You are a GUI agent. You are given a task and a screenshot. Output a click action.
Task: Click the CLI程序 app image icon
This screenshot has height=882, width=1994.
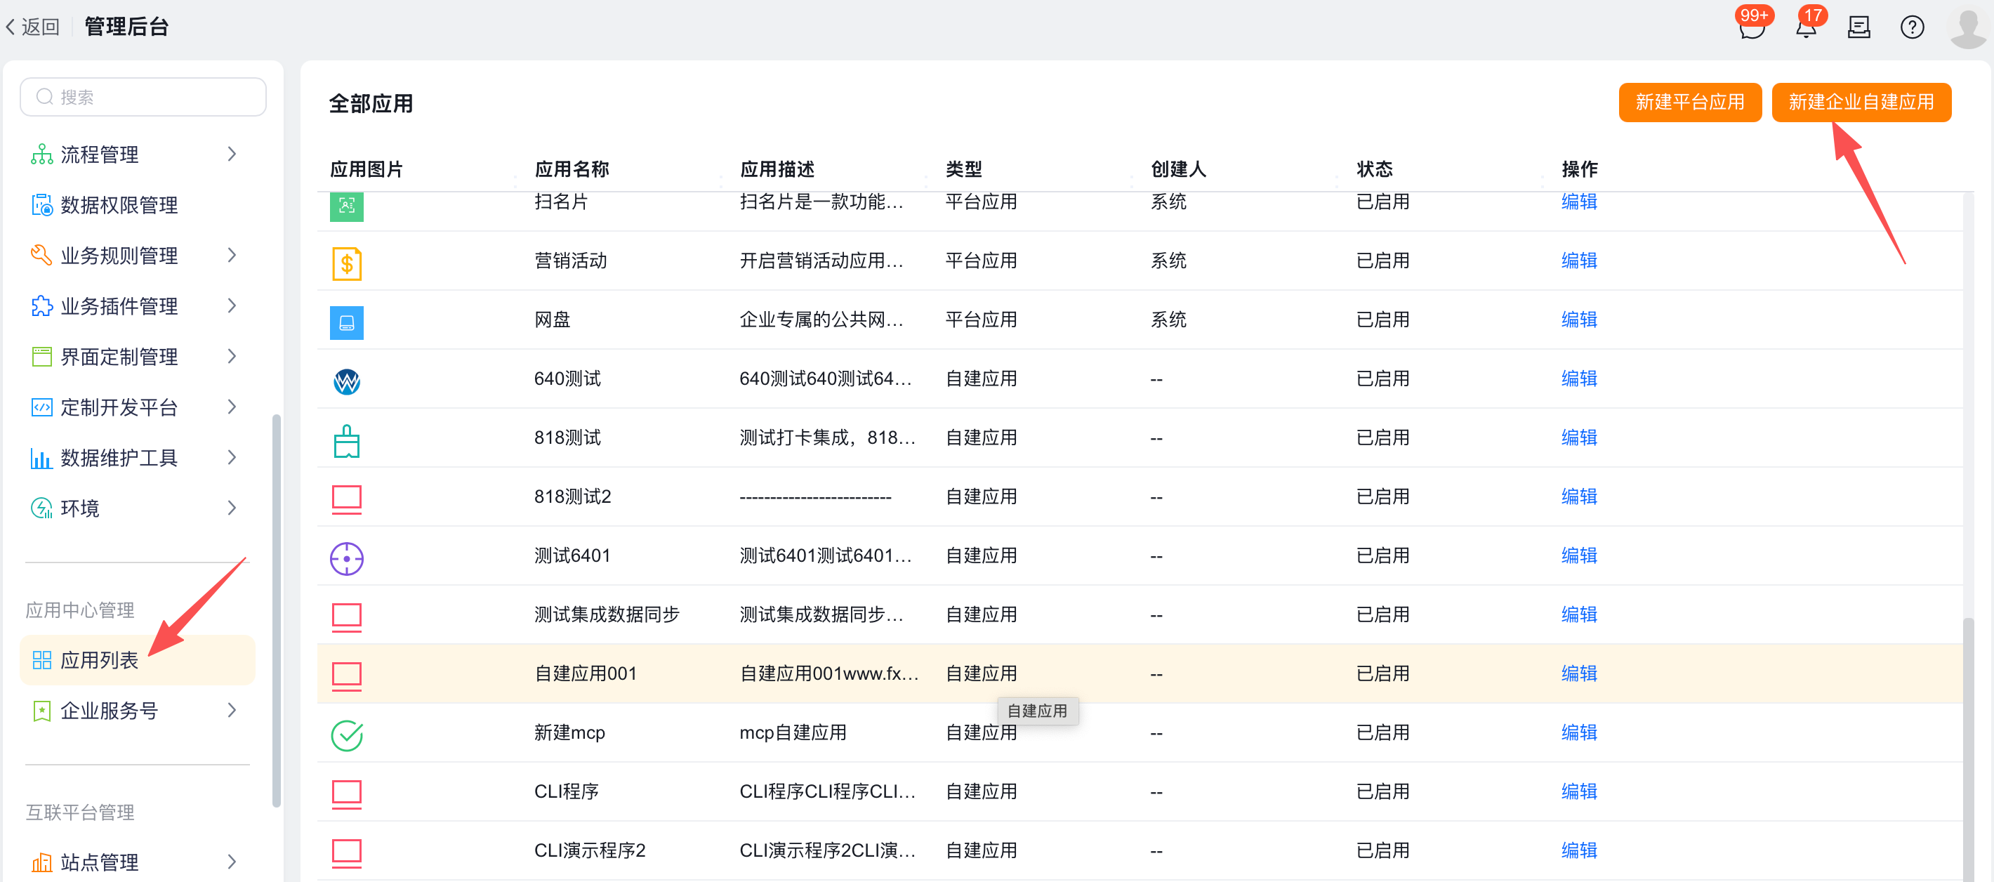347,794
